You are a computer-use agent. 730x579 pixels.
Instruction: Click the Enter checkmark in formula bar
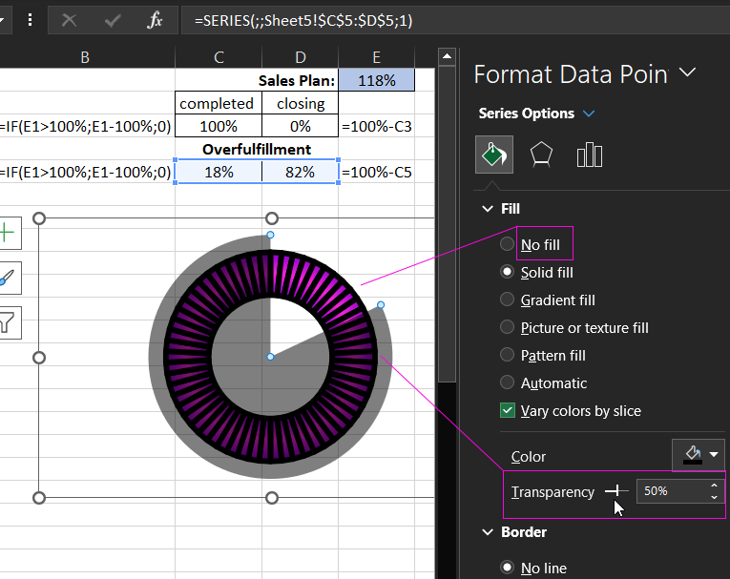112,20
